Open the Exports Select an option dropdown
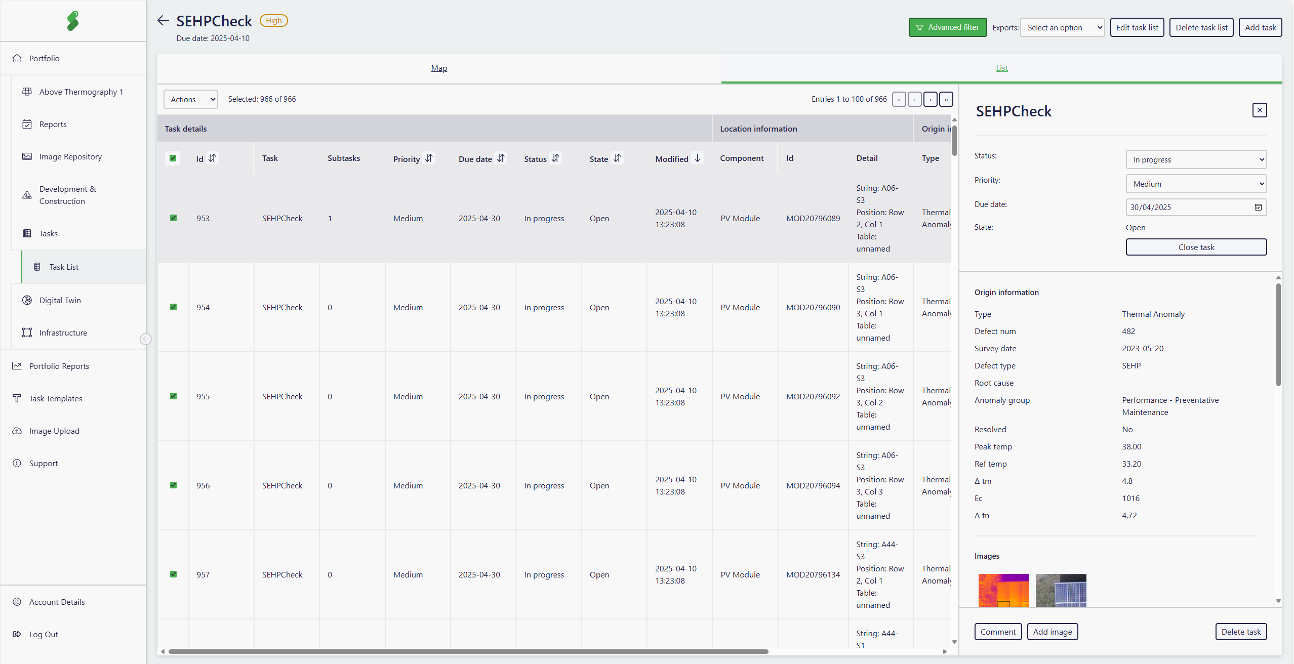 coord(1062,27)
